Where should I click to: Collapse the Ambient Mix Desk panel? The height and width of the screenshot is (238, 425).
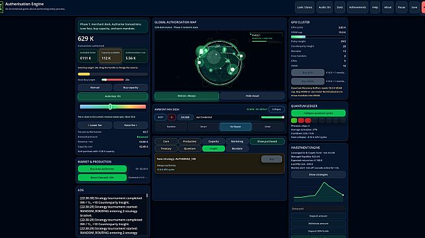click(276, 109)
